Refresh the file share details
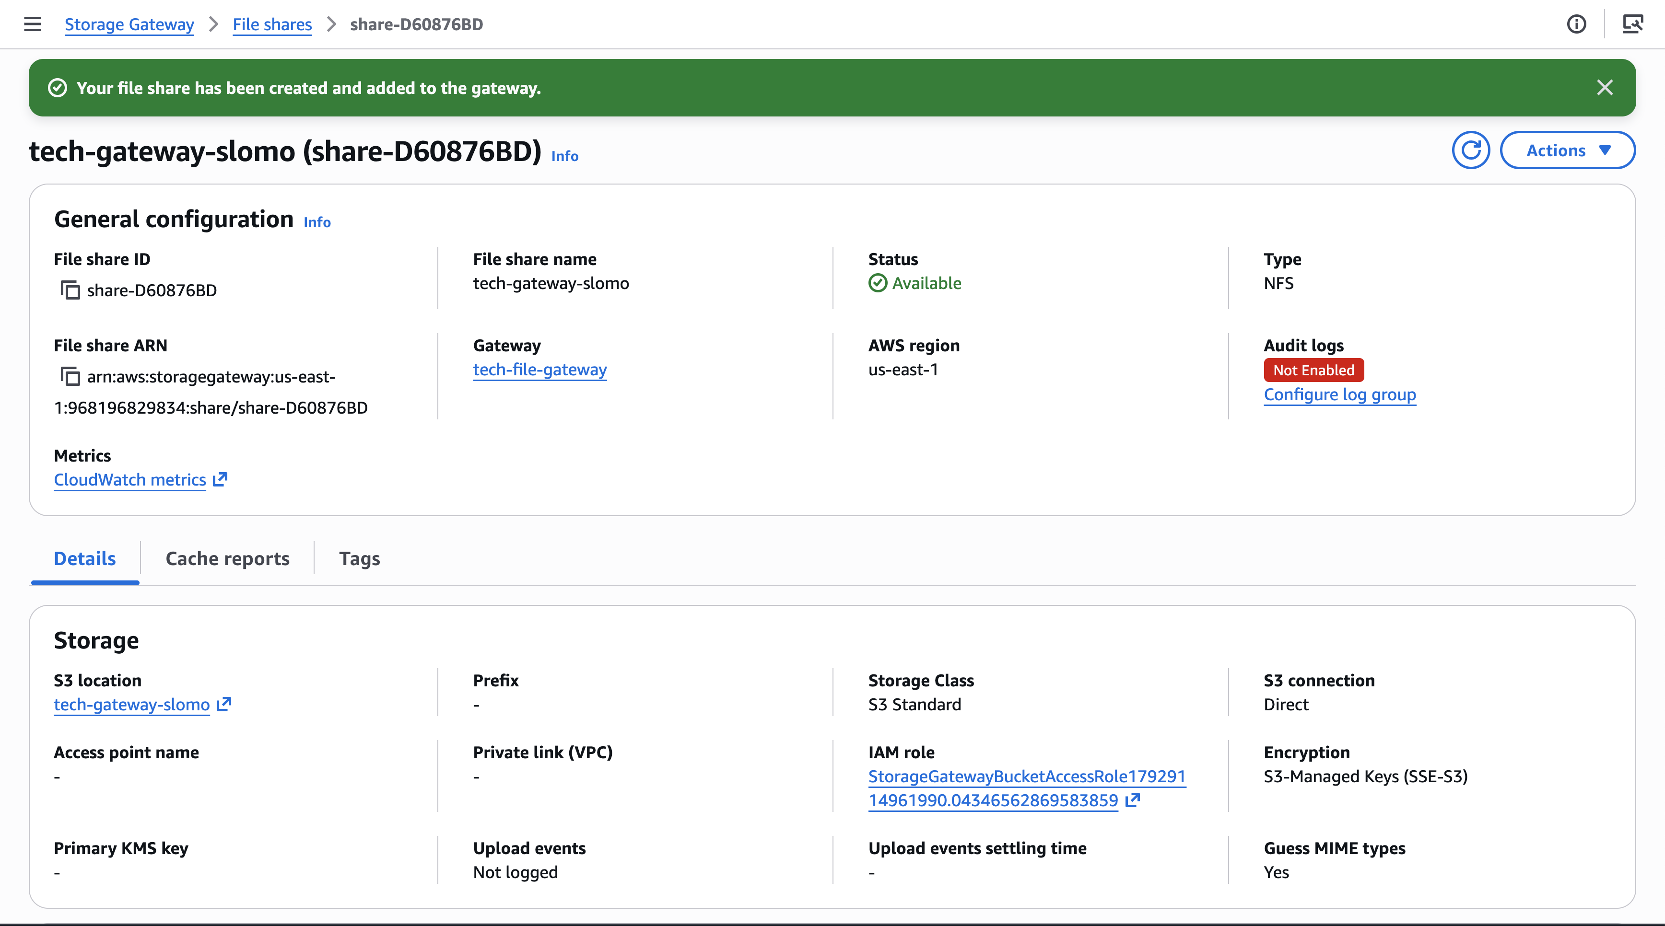This screenshot has height=926, width=1665. pos(1470,150)
